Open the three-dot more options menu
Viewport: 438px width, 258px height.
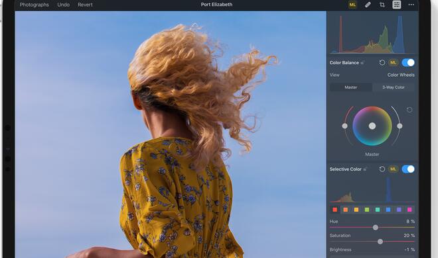point(411,5)
